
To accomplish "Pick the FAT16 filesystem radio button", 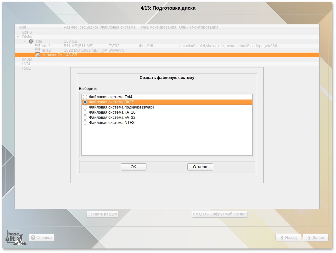I will click(x=85, y=112).
